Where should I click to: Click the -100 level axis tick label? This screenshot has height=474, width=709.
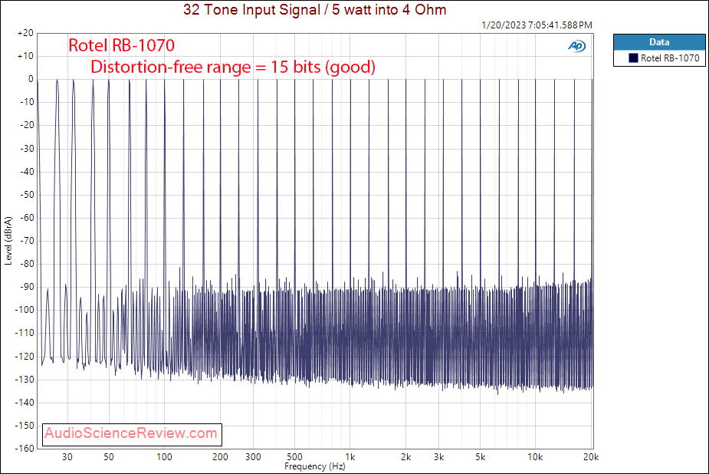25,310
